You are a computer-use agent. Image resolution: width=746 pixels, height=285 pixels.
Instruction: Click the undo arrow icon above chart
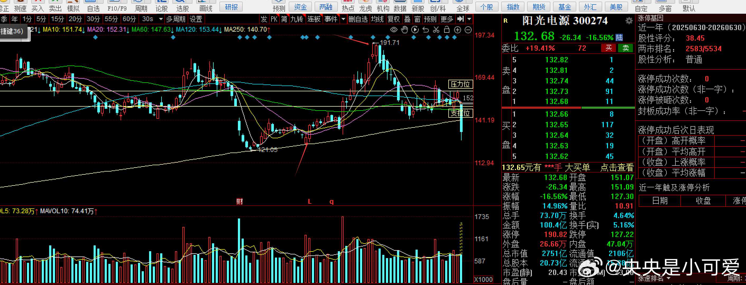click(x=426, y=30)
